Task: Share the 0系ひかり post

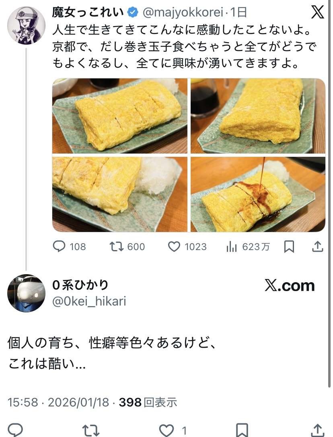Action: coord(318,430)
